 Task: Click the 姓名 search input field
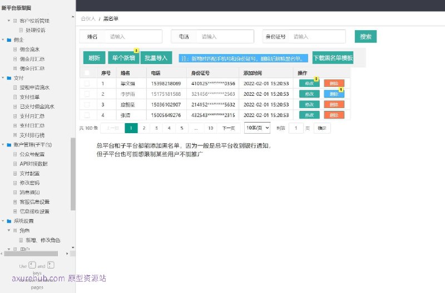pos(133,37)
